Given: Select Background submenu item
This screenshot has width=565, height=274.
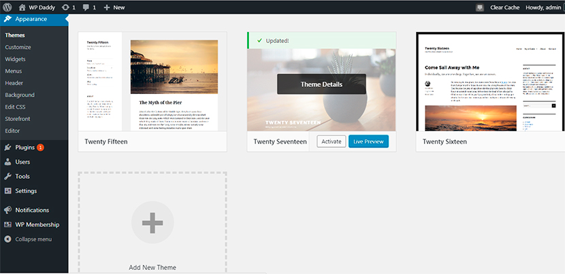Looking at the screenshot, I should click(x=20, y=95).
